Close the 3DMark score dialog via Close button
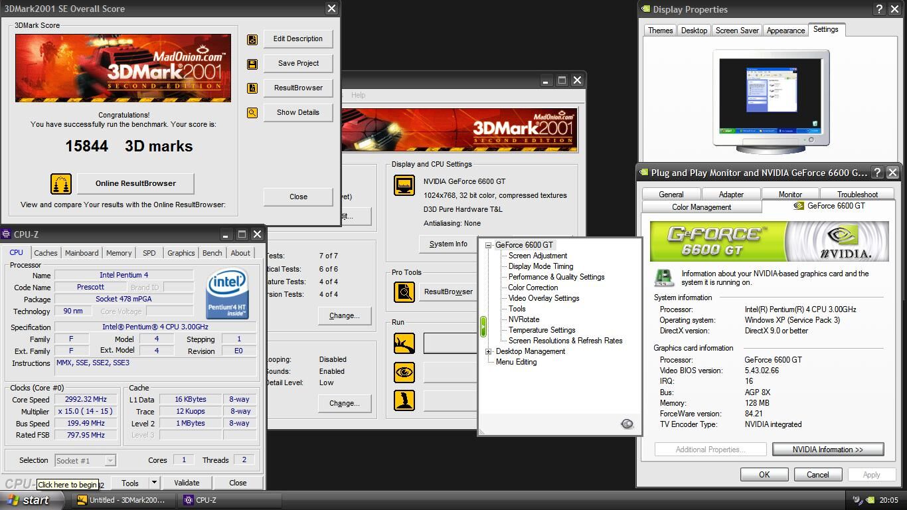The image size is (907, 510). click(298, 197)
